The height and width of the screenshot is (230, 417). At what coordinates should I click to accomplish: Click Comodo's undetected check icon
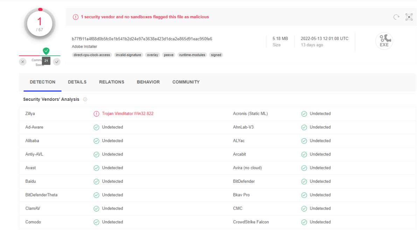96,222
